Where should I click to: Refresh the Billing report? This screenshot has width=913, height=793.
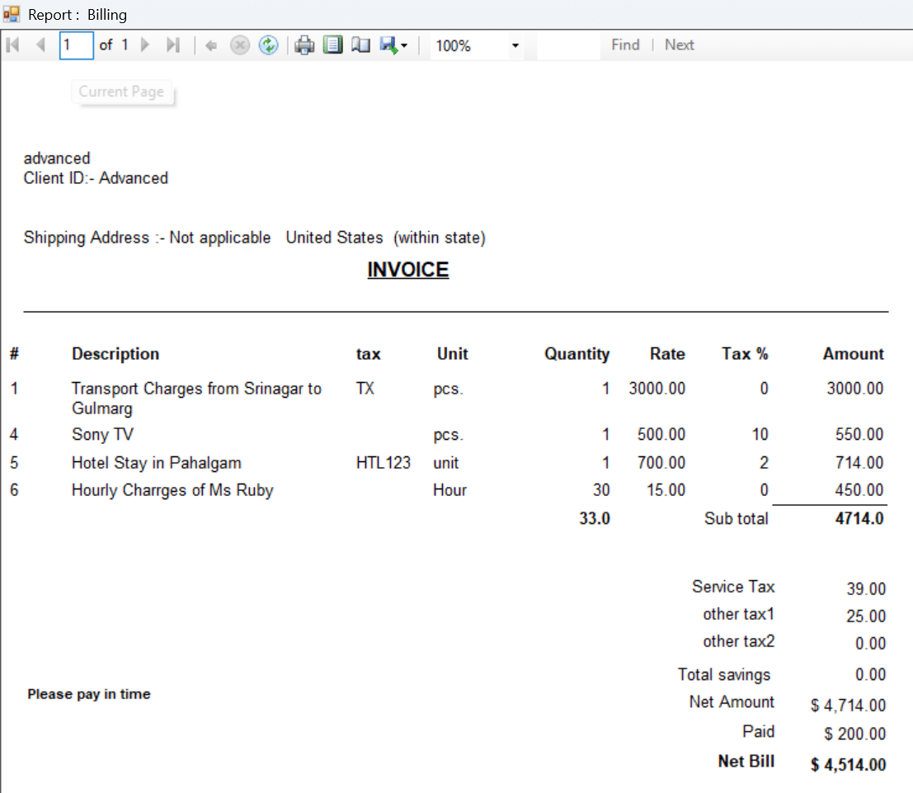(268, 45)
